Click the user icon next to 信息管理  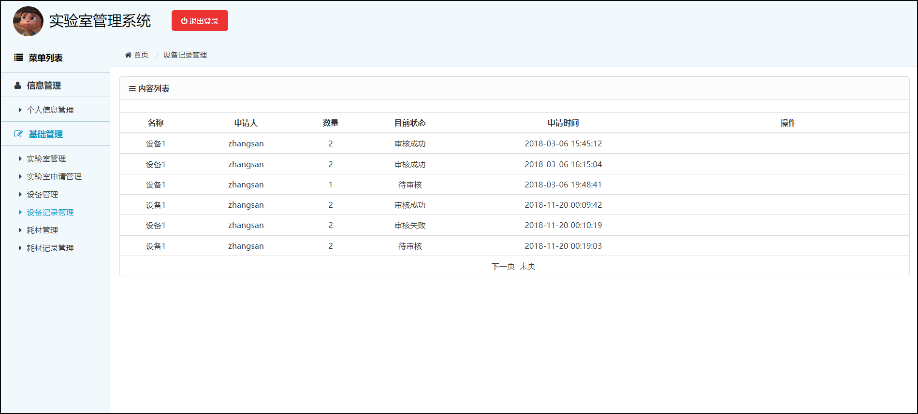(x=18, y=86)
